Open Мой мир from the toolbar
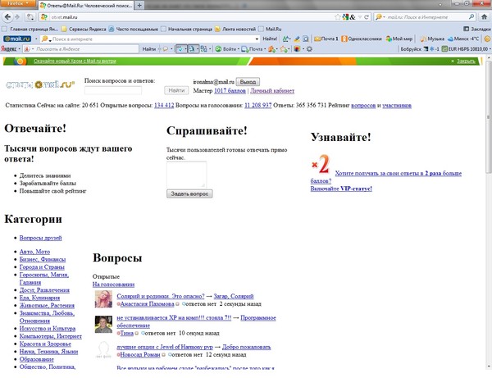Viewport: 492px width, 378px height. click(399, 39)
